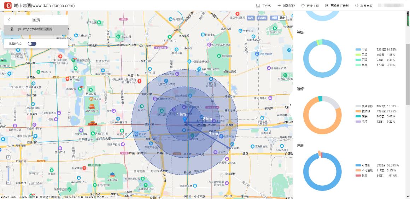Click the 装修 chart heading
Image resolution: width=410 pixels, height=199 pixels.
point(300,89)
